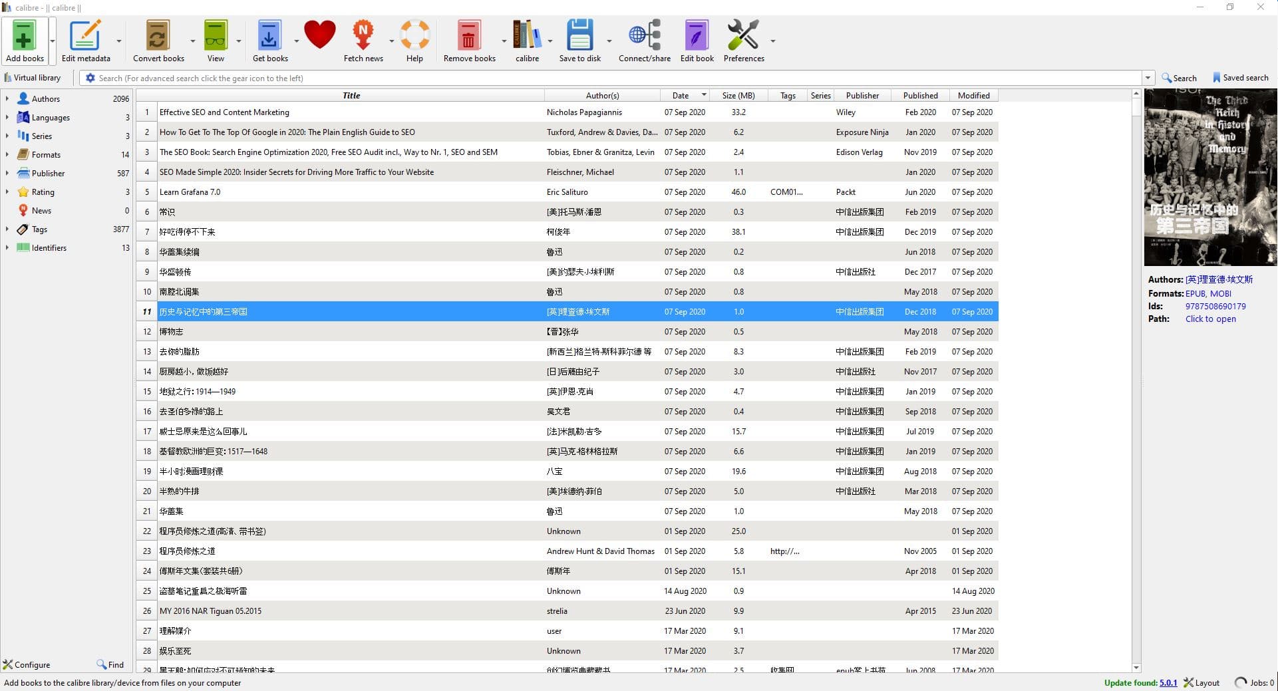The width and height of the screenshot is (1278, 691).
Task: Click the red heart donate icon
Action: (319, 35)
